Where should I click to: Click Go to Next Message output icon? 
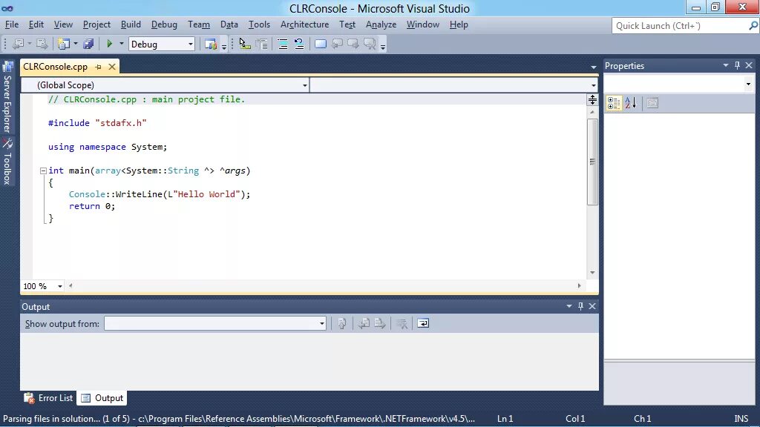tap(380, 323)
